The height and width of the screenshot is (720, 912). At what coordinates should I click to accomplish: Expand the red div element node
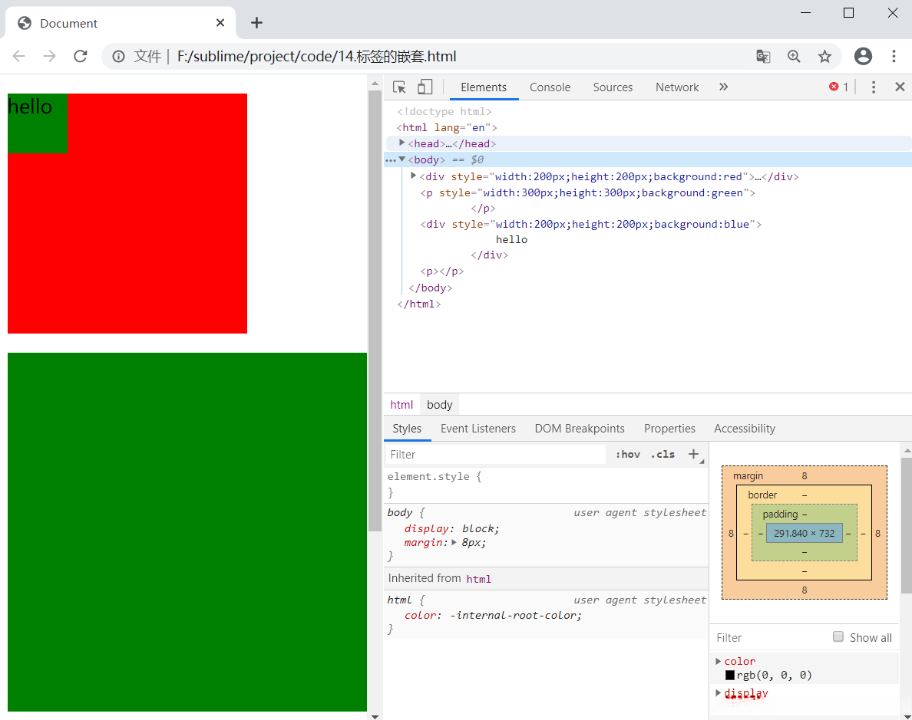414,176
